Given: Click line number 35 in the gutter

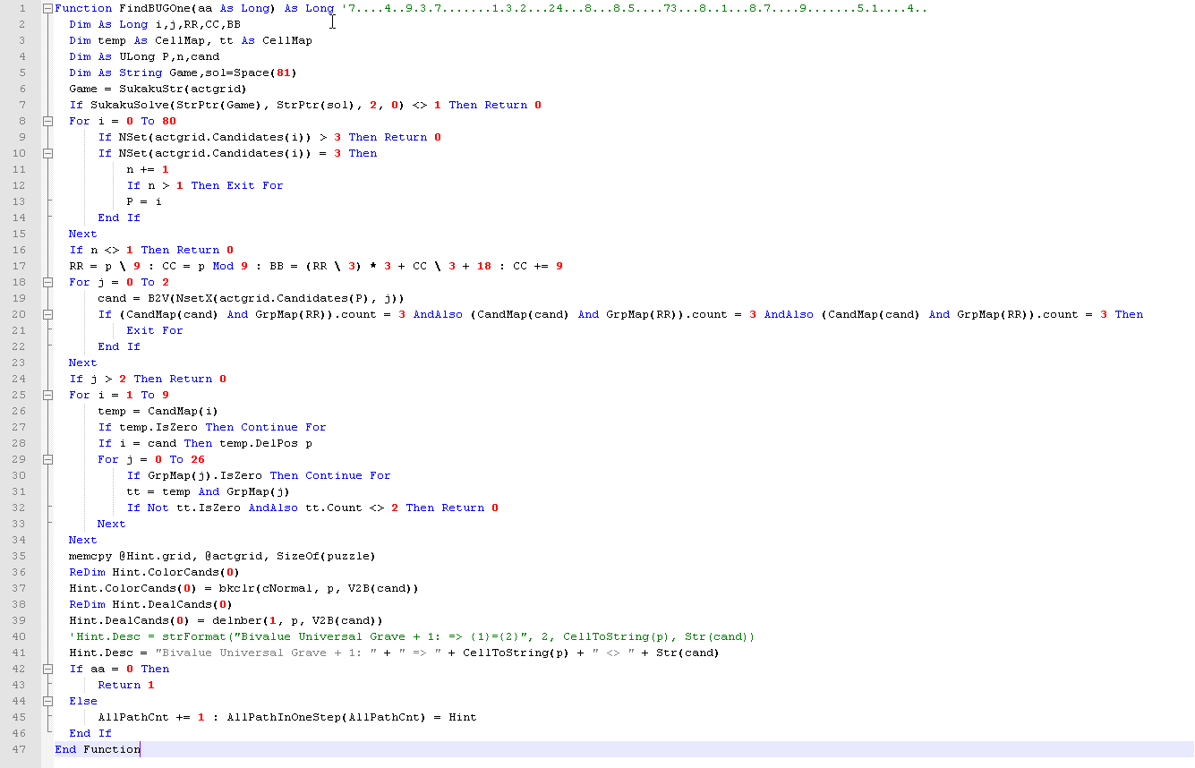Looking at the screenshot, I should [20, 556].
